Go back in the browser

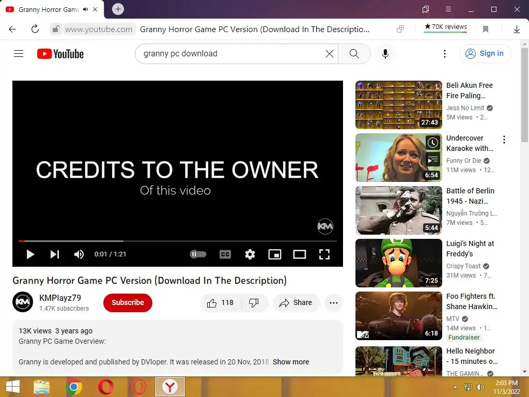12,29
